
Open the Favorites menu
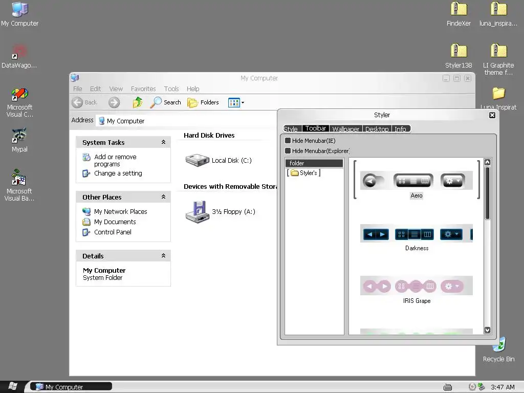pyautogui.click(x=143, y=89)
